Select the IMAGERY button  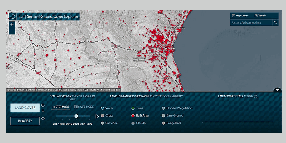coord(25,121)
